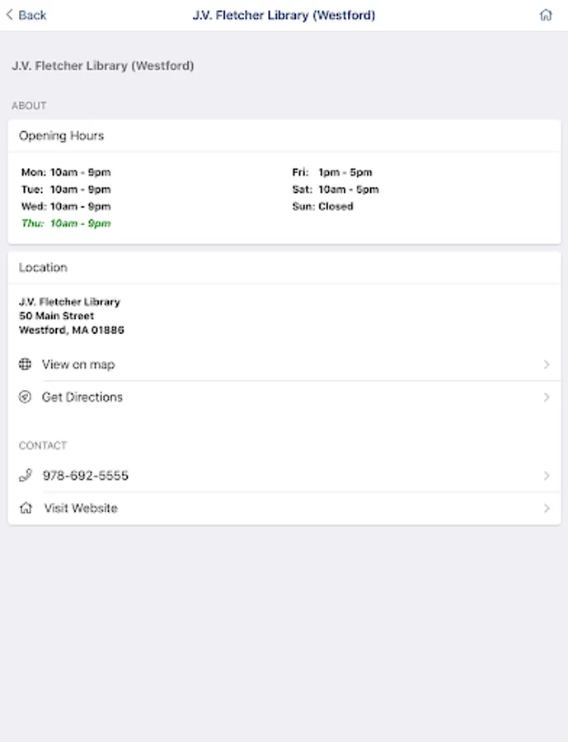Open the Visit Website row chevron
The width and height of the screenshot is (568, 742).
547,509
